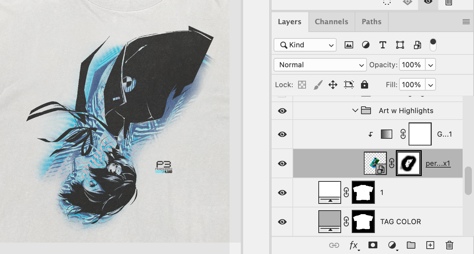The height and width of the screenshot is (254, 474).
Task: Click eye icon in upper panel footer
Action: click(x=428, y=2)
